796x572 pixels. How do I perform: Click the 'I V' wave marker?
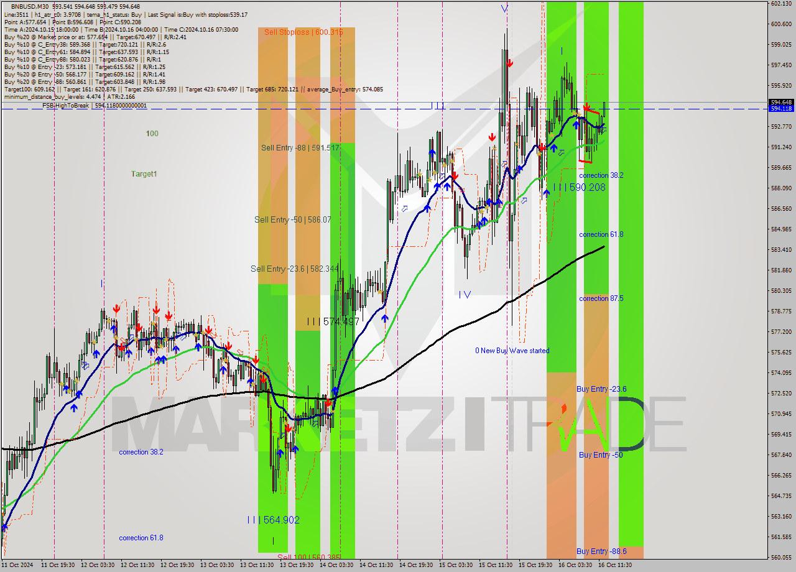(x=465, y=294)
